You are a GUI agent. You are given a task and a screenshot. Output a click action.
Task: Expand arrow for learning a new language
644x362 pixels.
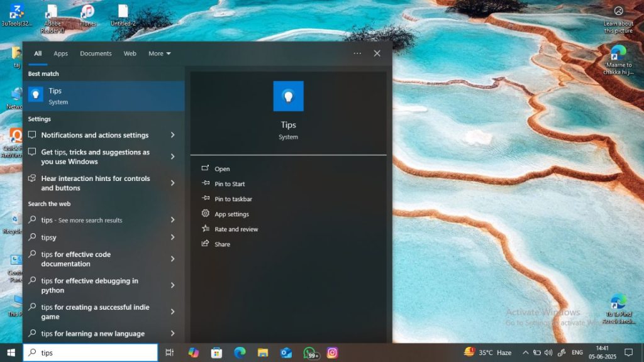click(x=172, y=334)
